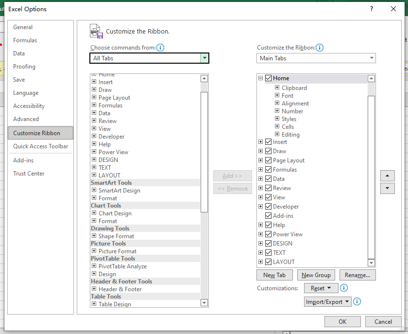
Task: Confirm with the OK button
Action: [x=342, y=322]
